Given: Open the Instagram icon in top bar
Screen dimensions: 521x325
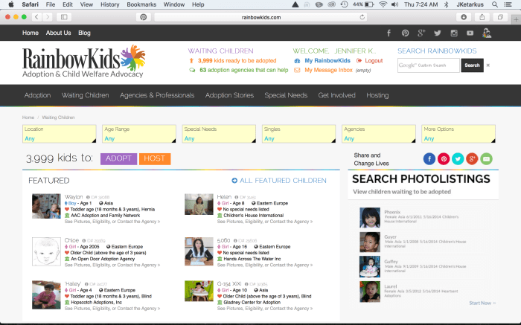Looking at the screenshot, I should (454, 33).
